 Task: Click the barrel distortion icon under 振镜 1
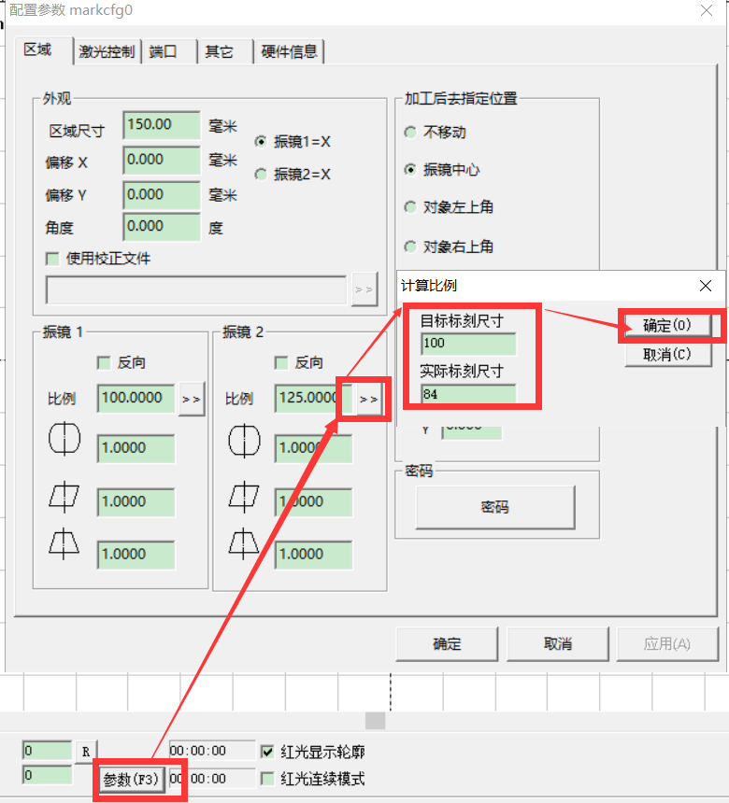[64, 440]
